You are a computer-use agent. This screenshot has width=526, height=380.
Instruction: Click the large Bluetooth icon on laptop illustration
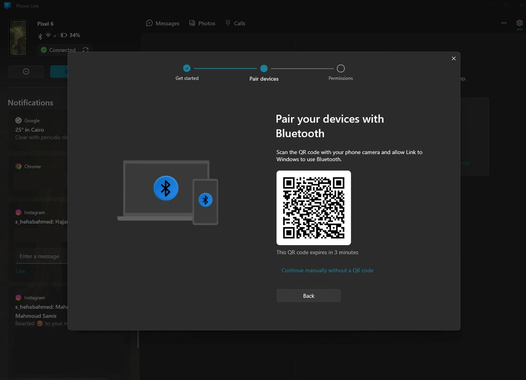166,188
